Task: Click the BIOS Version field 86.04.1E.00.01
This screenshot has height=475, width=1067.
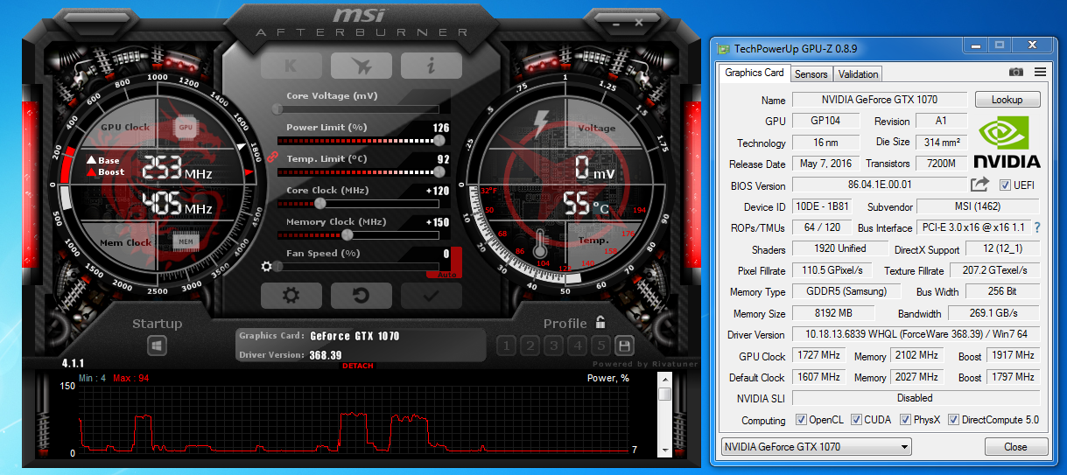Action: (x=880, y=185)
